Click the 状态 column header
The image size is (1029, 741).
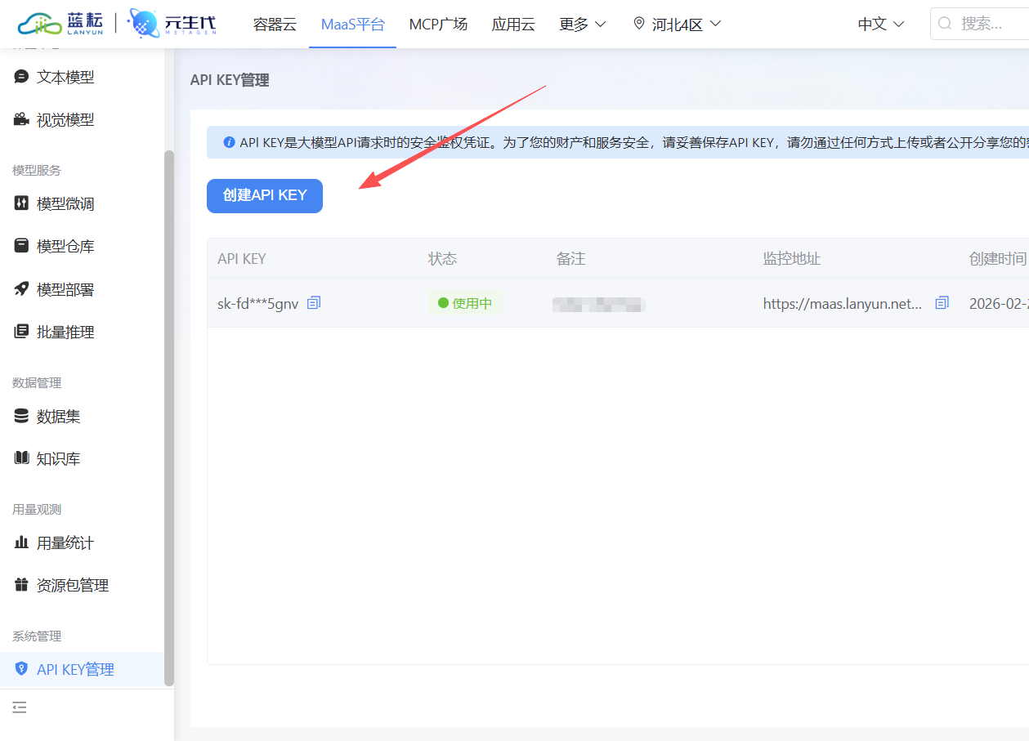click(443, 259)
